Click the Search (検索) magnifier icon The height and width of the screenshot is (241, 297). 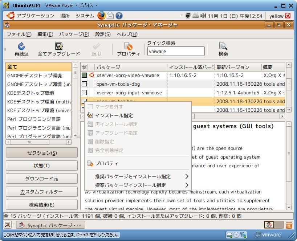[223, 46]
